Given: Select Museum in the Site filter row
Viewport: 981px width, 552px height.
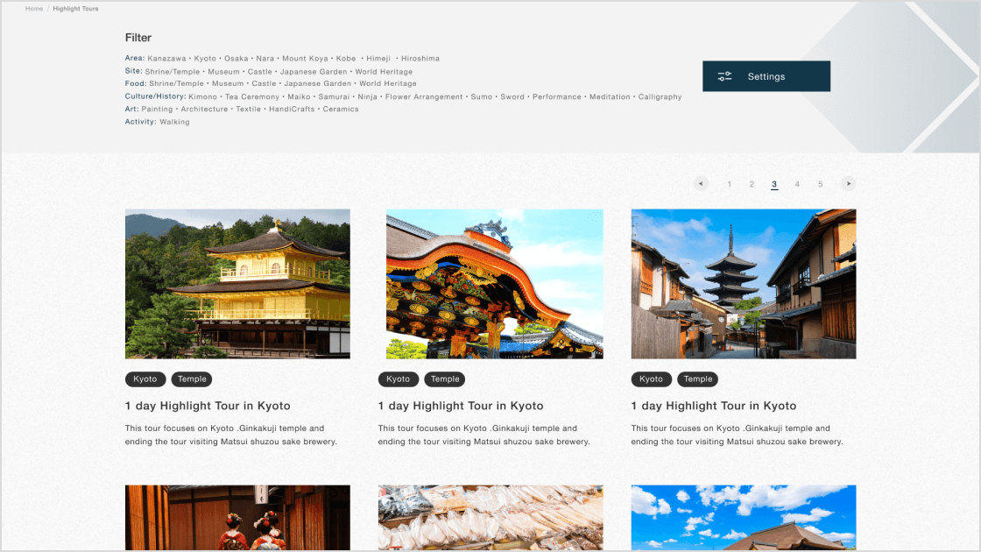Looking at the screenshot, I should (223, 71).
